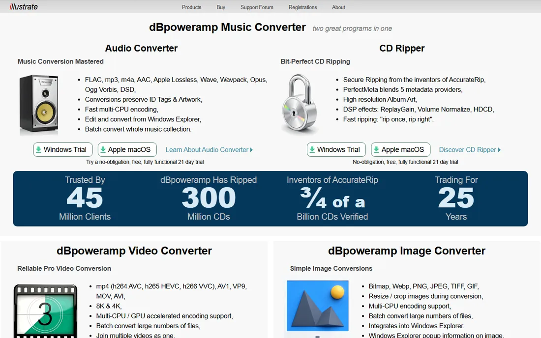Click 'Trusted By 45 Million Clients' stat
The height and width of the screenshot is (338, 541).
pyautogui.click(x=85, y=198)
